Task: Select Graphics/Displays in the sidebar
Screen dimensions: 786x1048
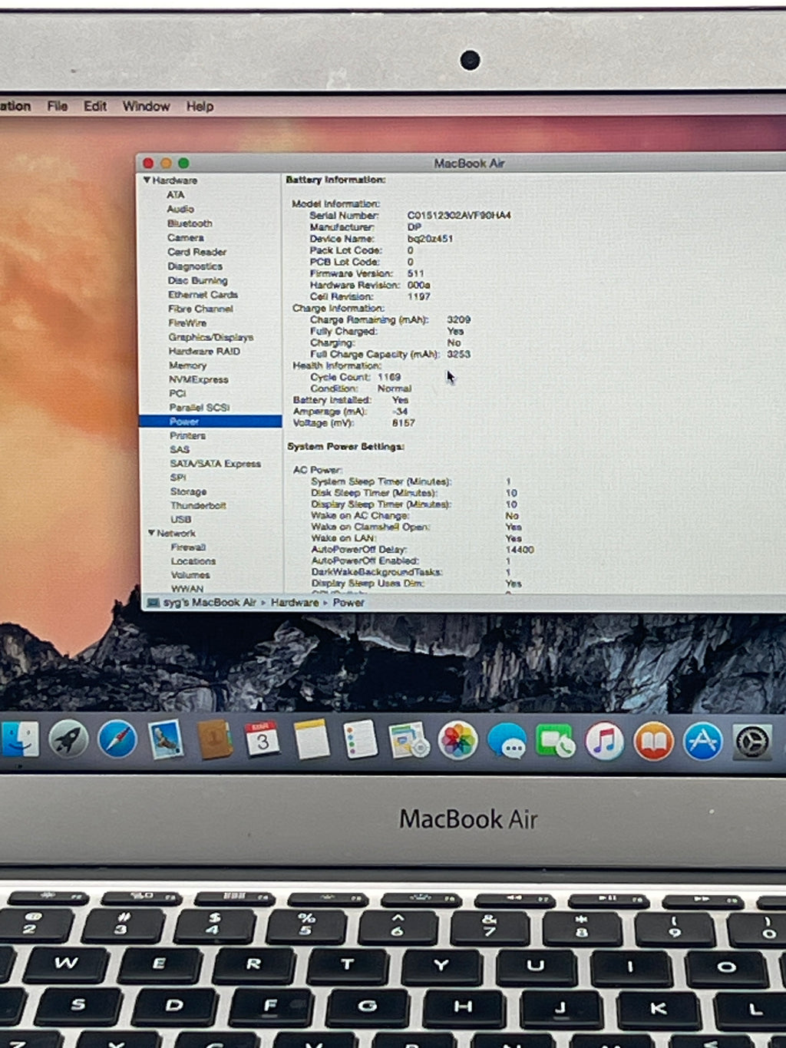Action: 211,337
